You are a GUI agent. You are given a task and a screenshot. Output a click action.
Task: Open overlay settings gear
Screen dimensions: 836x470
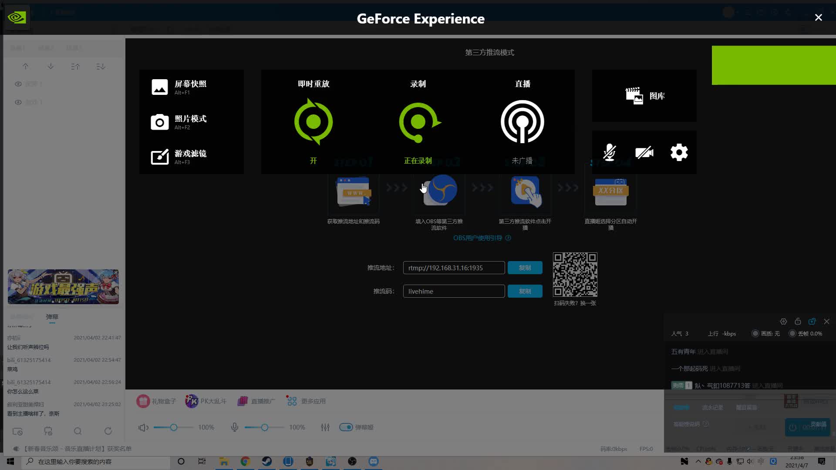coord(679,152)
